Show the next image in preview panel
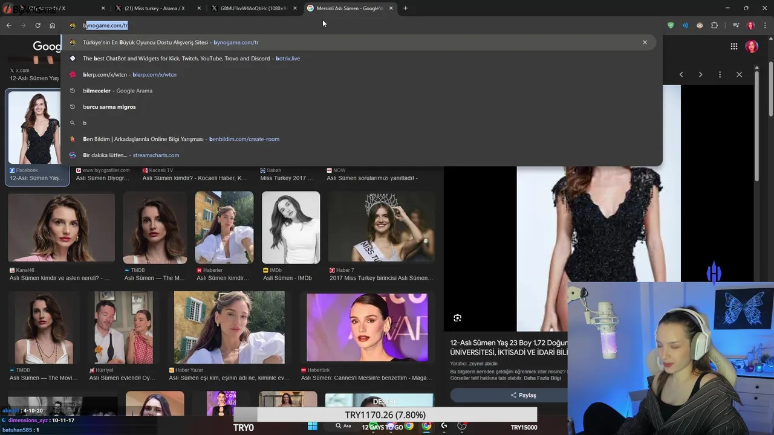 click(x=700, y=74)
